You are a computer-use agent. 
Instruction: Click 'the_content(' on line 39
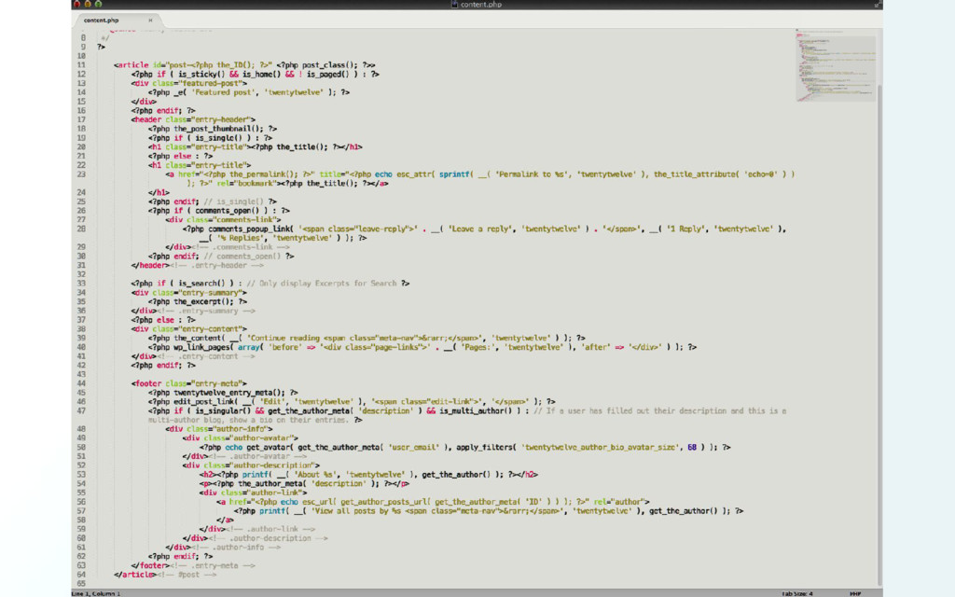click(200, 338)
